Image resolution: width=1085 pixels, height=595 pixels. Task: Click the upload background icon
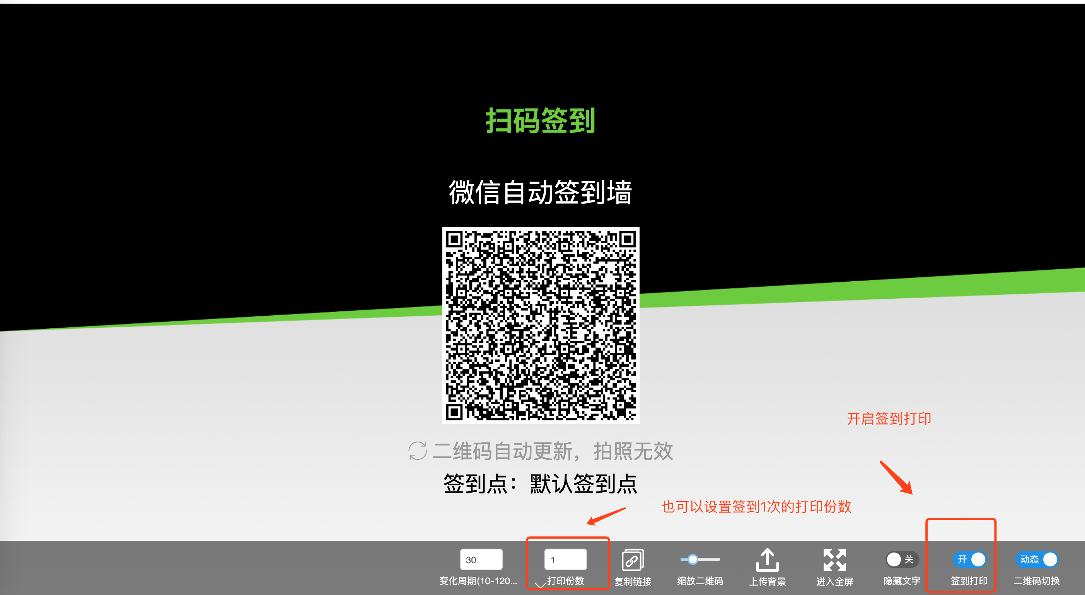(x=768, y=560)
